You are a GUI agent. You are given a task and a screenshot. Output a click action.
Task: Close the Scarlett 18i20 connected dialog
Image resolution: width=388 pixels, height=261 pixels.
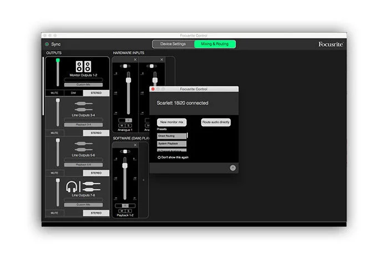[153, 89]
